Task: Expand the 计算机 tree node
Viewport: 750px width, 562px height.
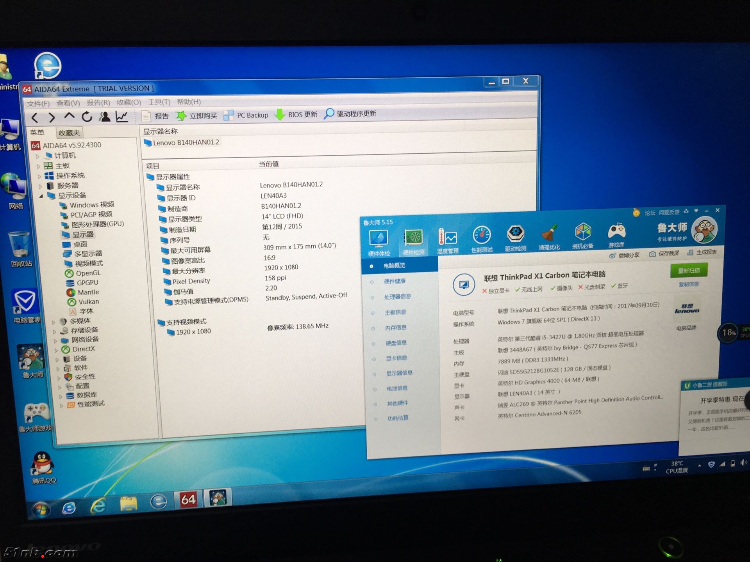Action: point(37,156)
